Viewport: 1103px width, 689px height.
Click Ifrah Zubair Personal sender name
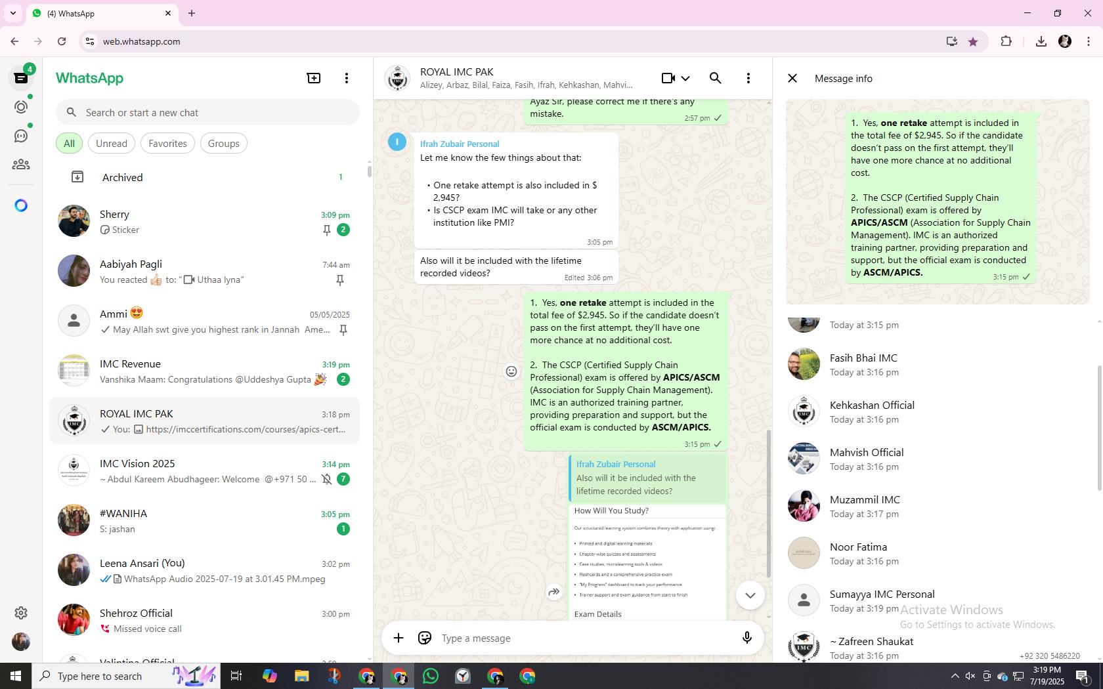click(x=460, y=144)
